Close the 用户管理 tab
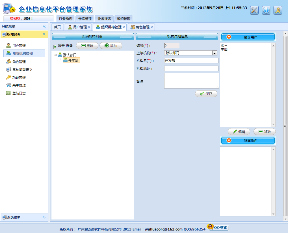 pos(89,27)
